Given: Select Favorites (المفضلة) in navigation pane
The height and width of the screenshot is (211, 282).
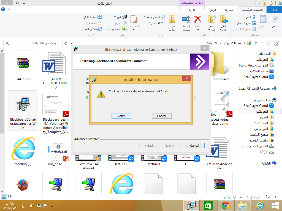Looking at the screenshot, I should [268, 54].
